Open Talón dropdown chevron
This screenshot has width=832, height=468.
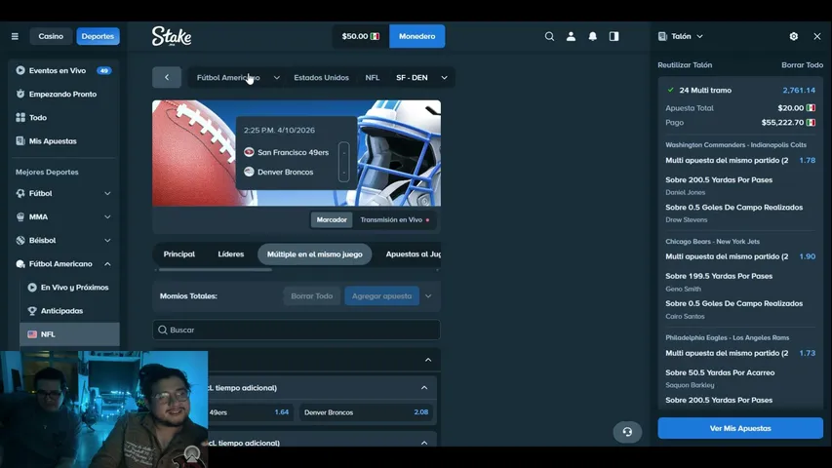tap(700, 36)
